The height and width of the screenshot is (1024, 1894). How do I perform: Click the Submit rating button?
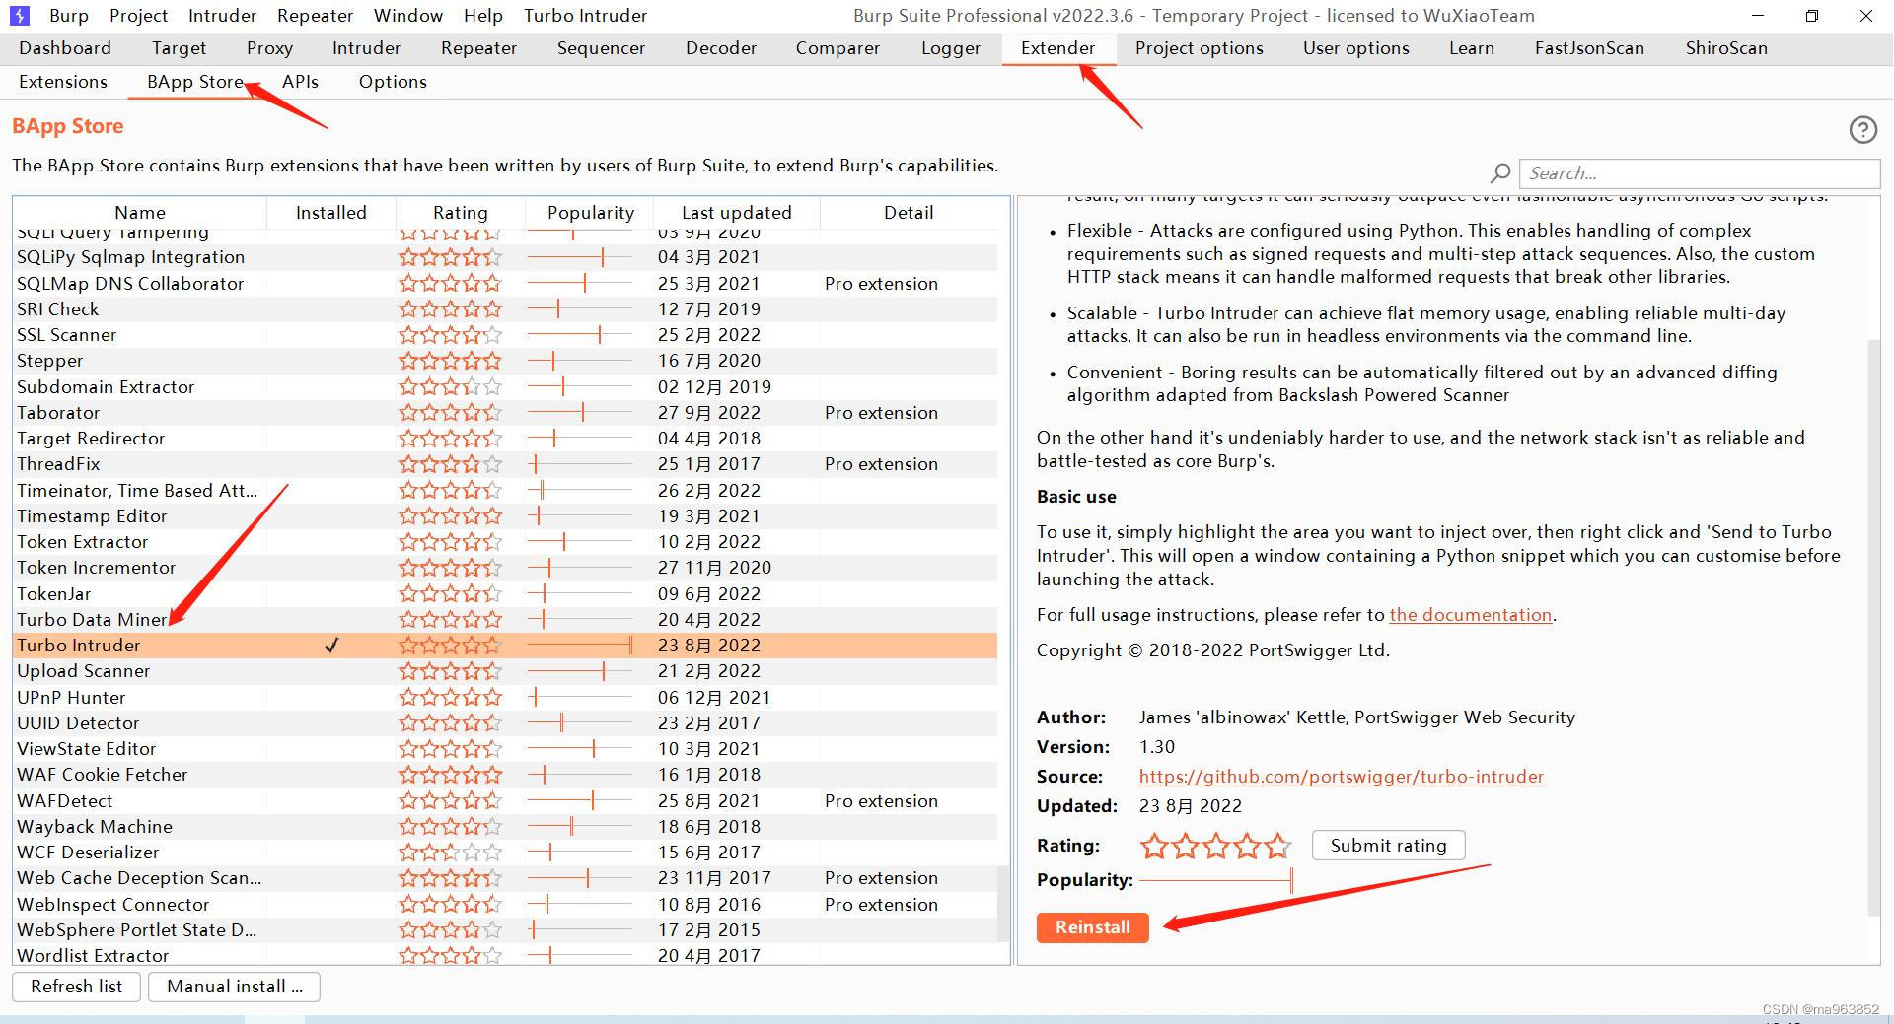(x=1388, y=846)
